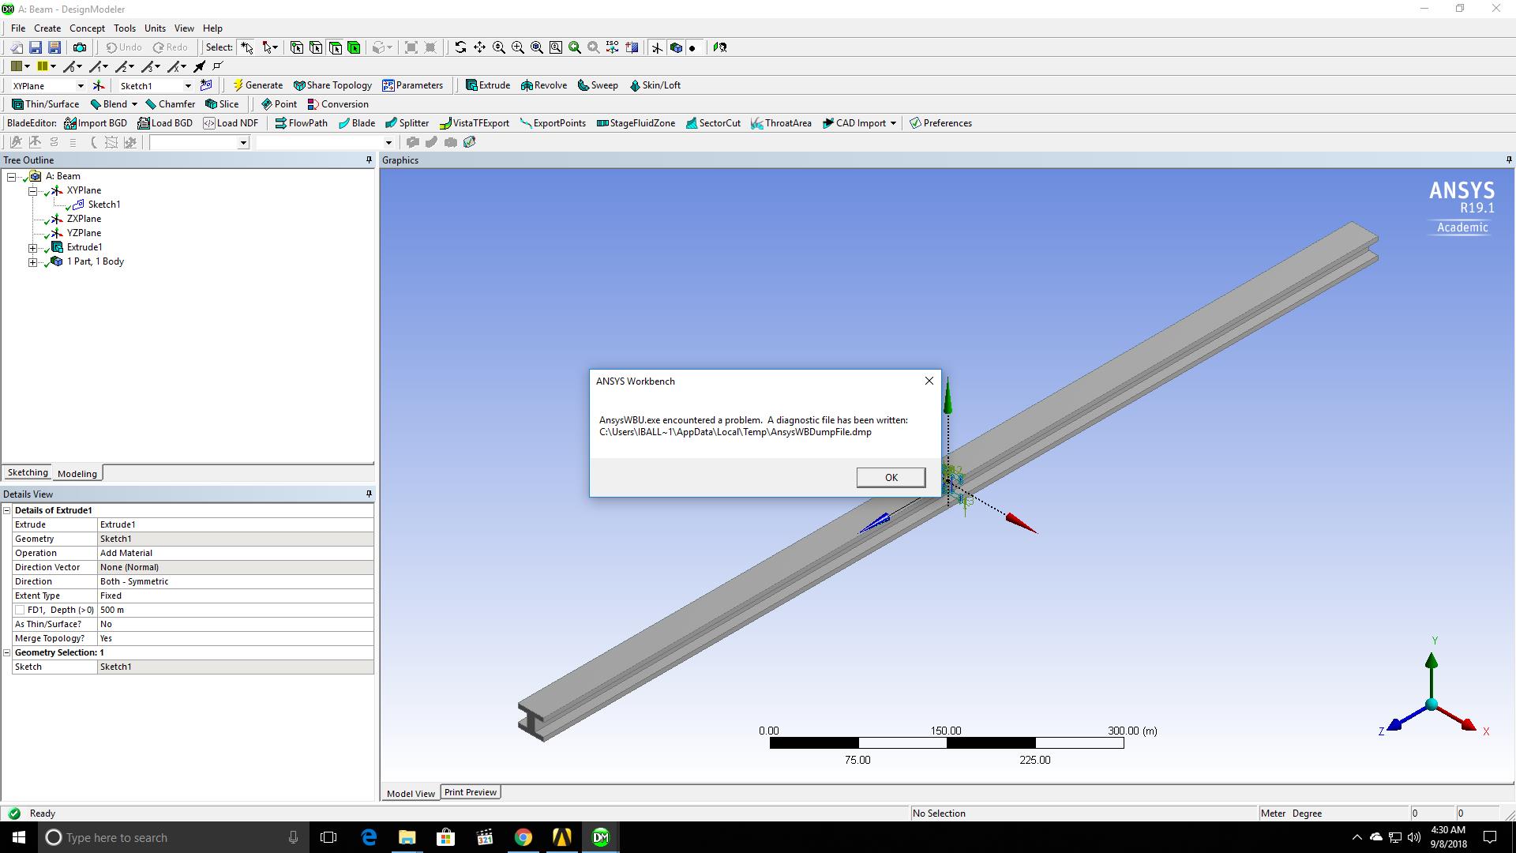This screenshot has width=1516, height=853.
Task: Click OK in ANSYS Workbench dialog
Action: point(891,477)
